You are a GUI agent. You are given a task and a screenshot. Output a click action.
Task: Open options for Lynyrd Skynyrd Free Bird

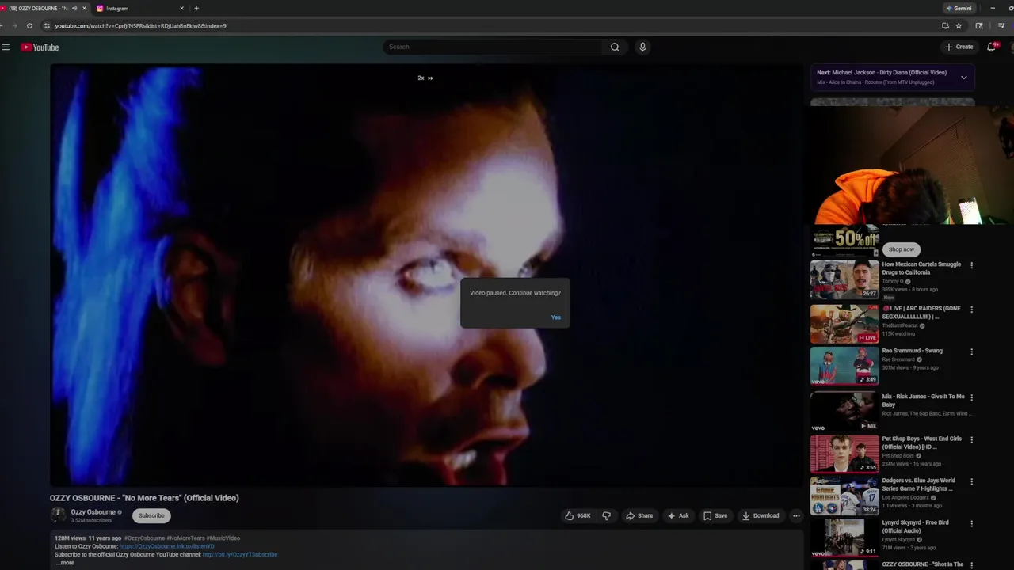click(x=971, y=523)
